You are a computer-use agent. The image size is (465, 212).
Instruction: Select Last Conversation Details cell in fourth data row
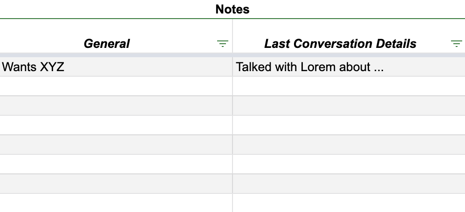coord(349,126)
